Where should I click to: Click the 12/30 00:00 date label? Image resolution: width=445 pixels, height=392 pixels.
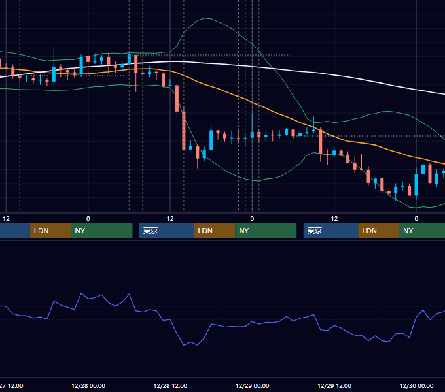point(416,385)
